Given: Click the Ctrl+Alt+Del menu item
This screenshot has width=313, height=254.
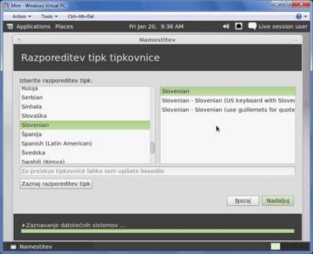Looking at the screenshot, I should pyautogui.click(x=80, y=16).
